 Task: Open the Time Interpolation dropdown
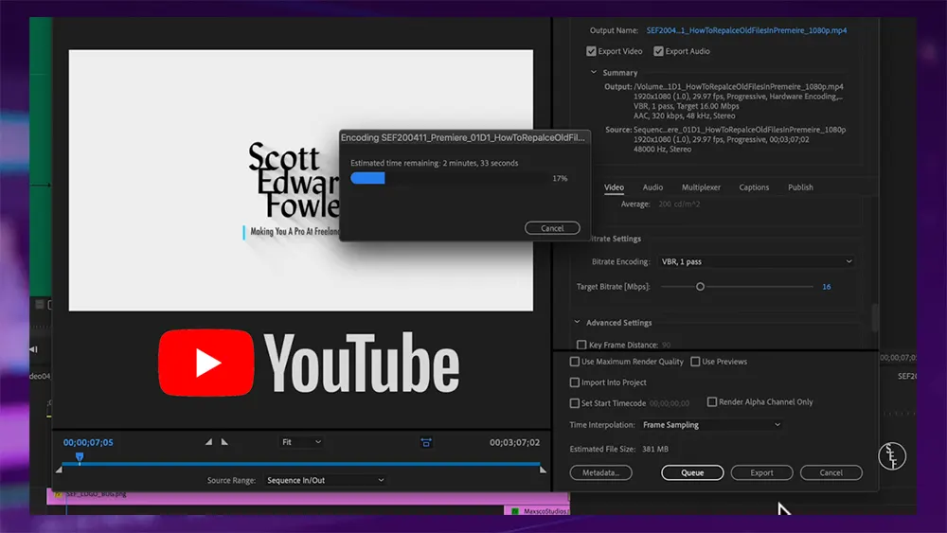[x=711, y=425]
